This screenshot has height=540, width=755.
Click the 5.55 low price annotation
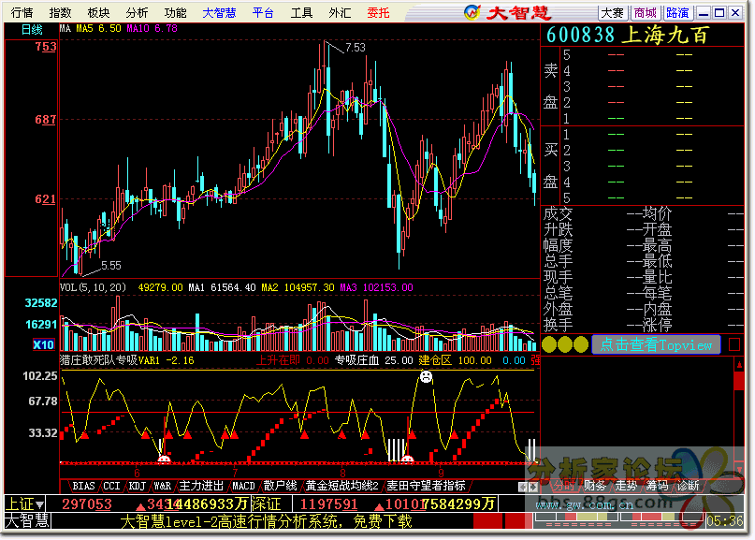(110, 266)
